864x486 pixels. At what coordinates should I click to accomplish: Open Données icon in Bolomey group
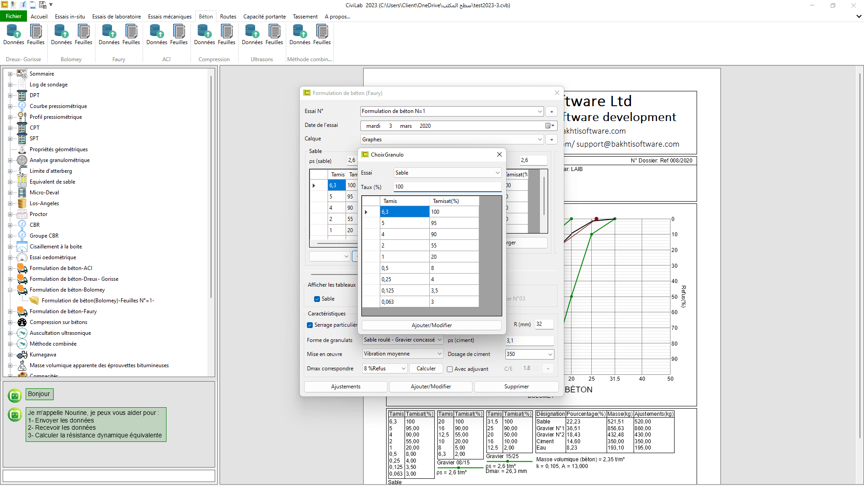61,35
